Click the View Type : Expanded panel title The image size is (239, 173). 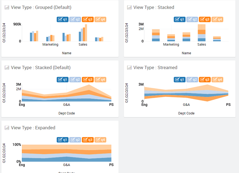click(33, 128)
